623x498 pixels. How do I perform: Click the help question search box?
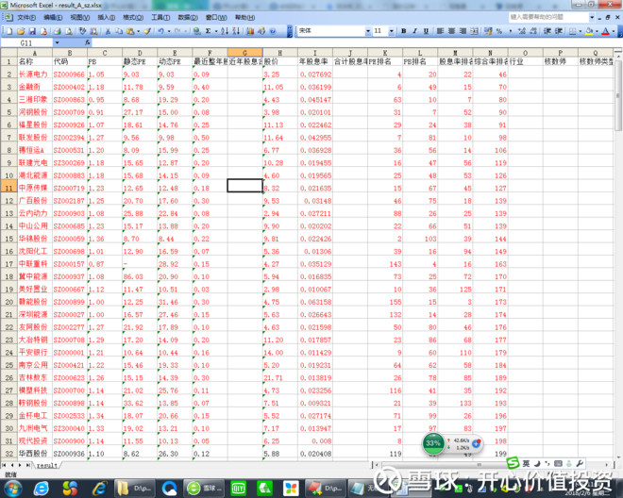[547, 17]
